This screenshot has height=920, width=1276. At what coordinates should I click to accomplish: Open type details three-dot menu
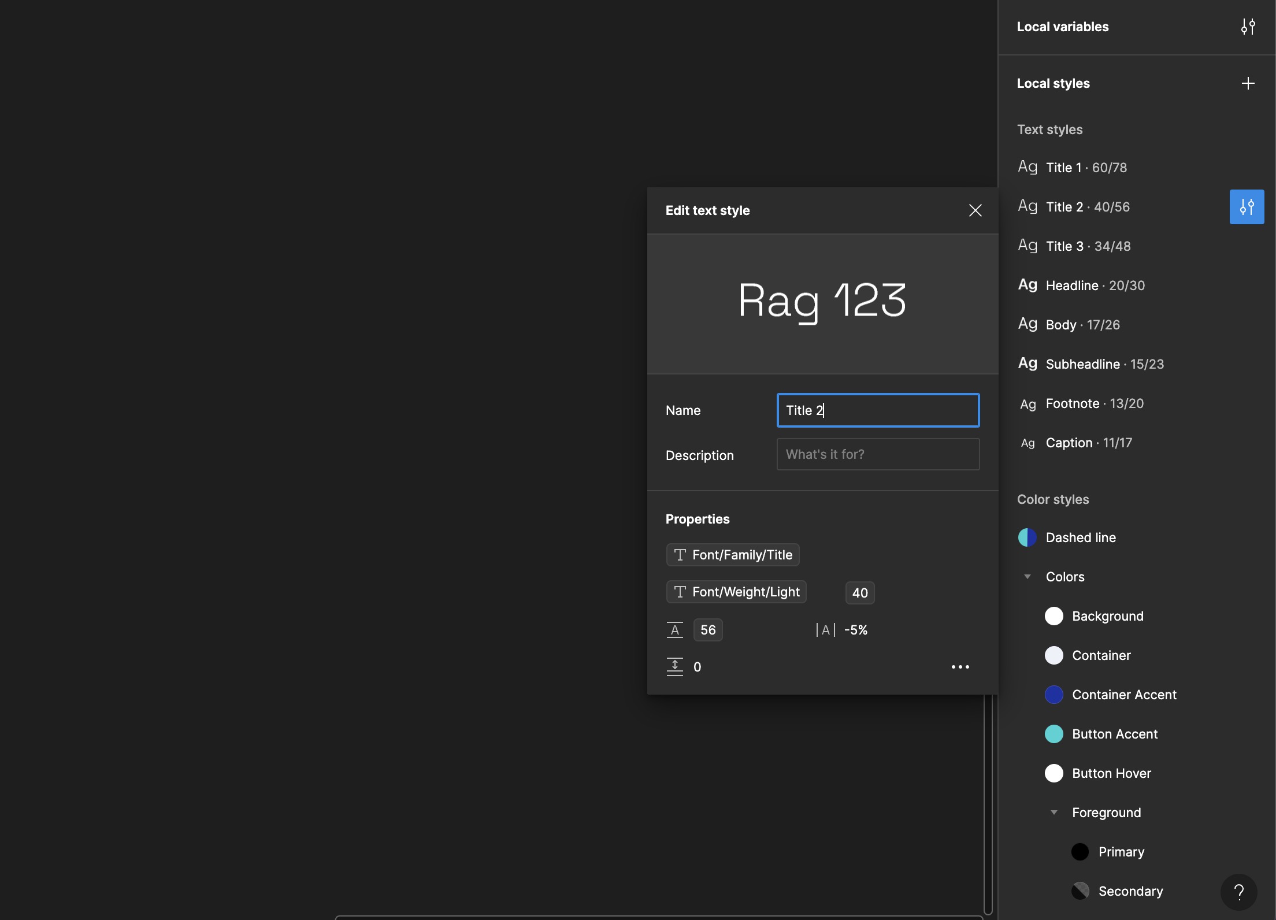[960, 667]
